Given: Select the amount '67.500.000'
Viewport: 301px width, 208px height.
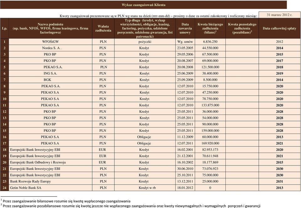Looking at the screenshot, I should click(210, 54).
